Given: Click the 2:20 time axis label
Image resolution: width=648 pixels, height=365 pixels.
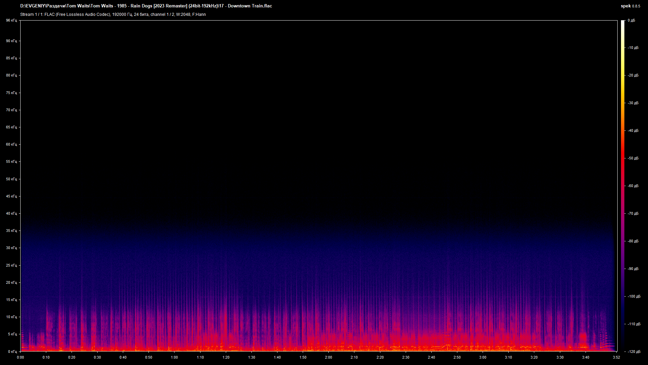Looking at the screenshot, I should [x=380, y=357].
